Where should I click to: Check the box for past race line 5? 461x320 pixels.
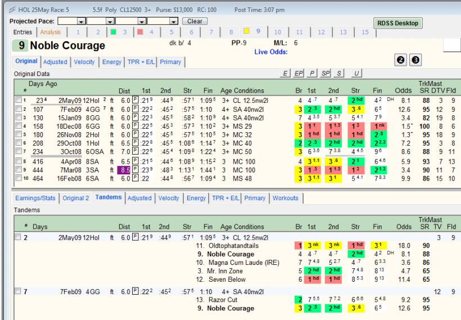[x=19, y=134]
